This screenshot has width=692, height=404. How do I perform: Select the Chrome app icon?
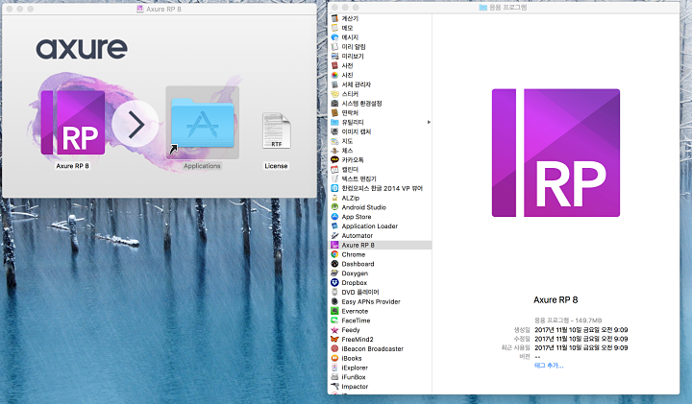point(334,254)
